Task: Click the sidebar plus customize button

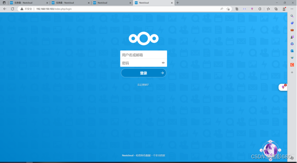Action: [292, 72]
